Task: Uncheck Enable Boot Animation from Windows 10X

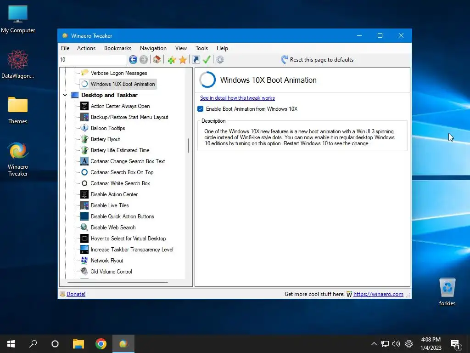Action: (x=201, y=108)
